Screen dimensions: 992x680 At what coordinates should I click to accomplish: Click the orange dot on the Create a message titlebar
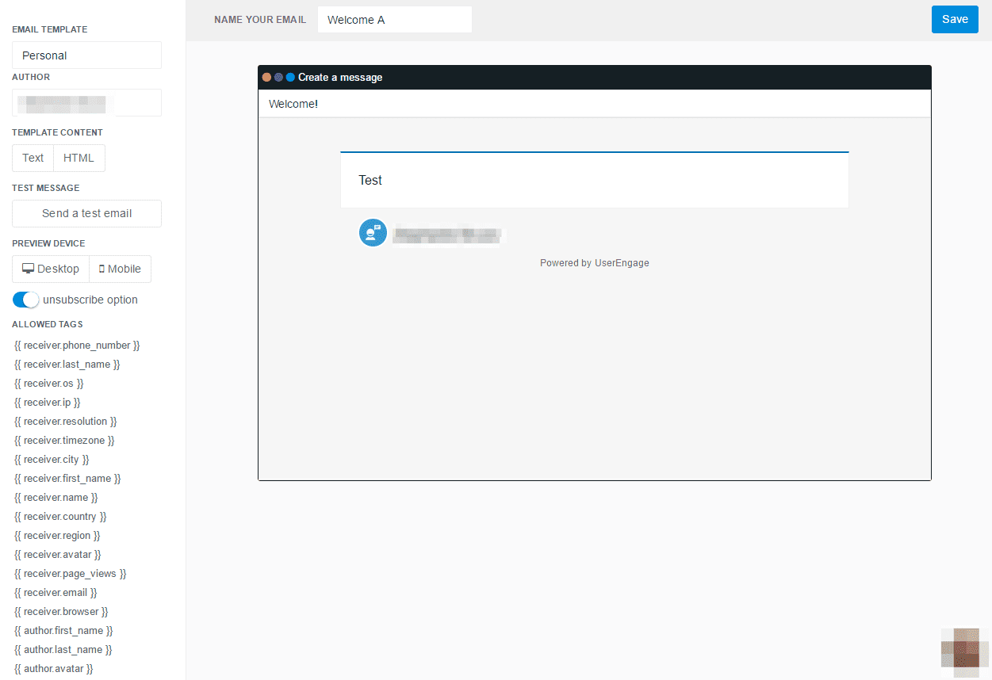coord(267,77)
